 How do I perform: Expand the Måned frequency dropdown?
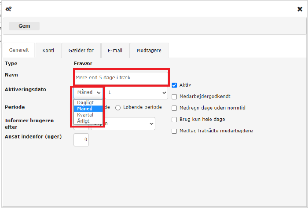[88, 92]
